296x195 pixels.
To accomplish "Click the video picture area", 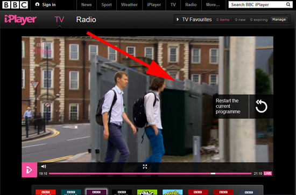I will (x=147, y=99).
